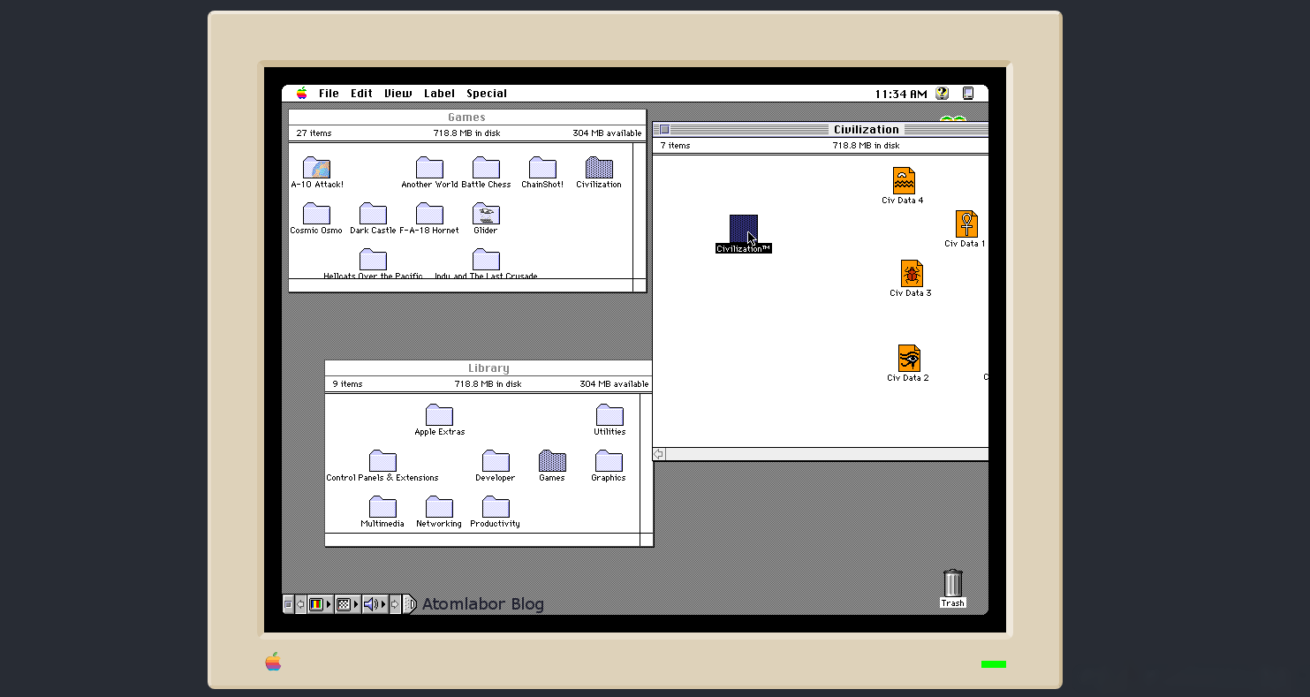Open the File menu
1310x697 pixels.
pyautogui.click(x=329, y=93)
